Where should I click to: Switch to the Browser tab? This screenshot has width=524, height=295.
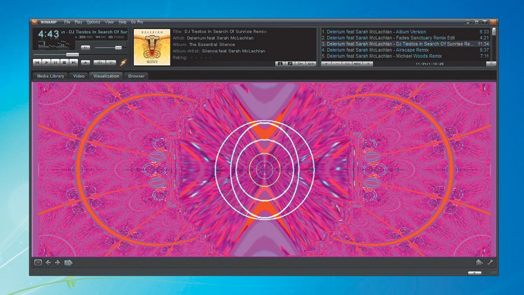pos(137,76)
